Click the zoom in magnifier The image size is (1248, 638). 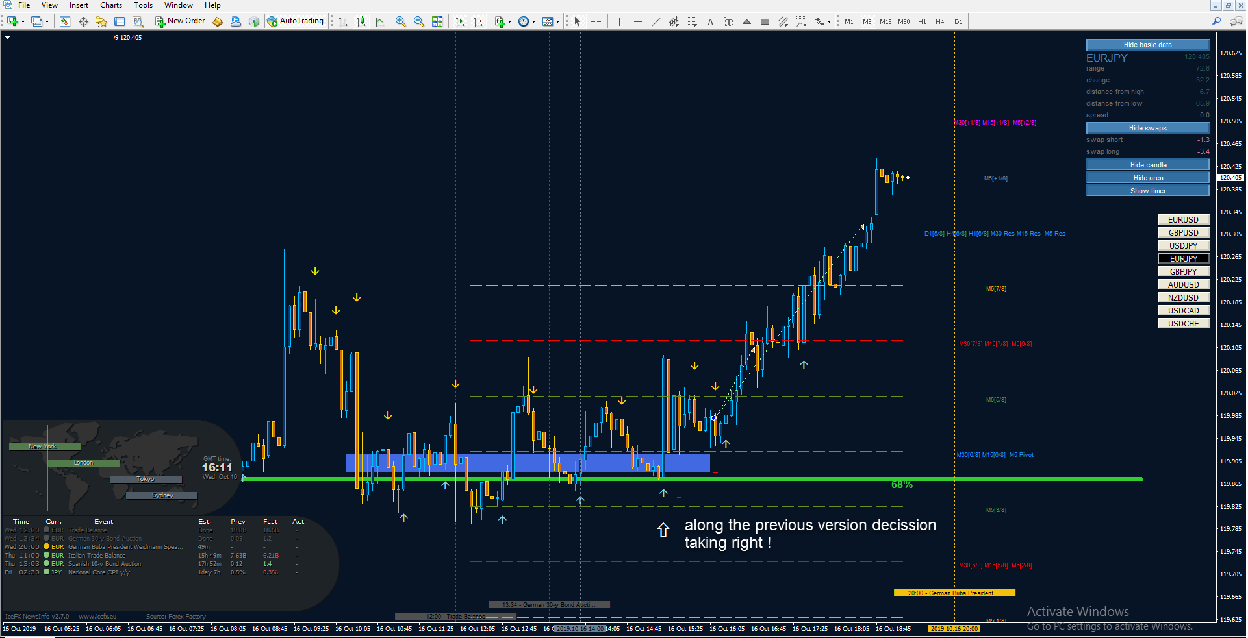click(x=401, y=21)
